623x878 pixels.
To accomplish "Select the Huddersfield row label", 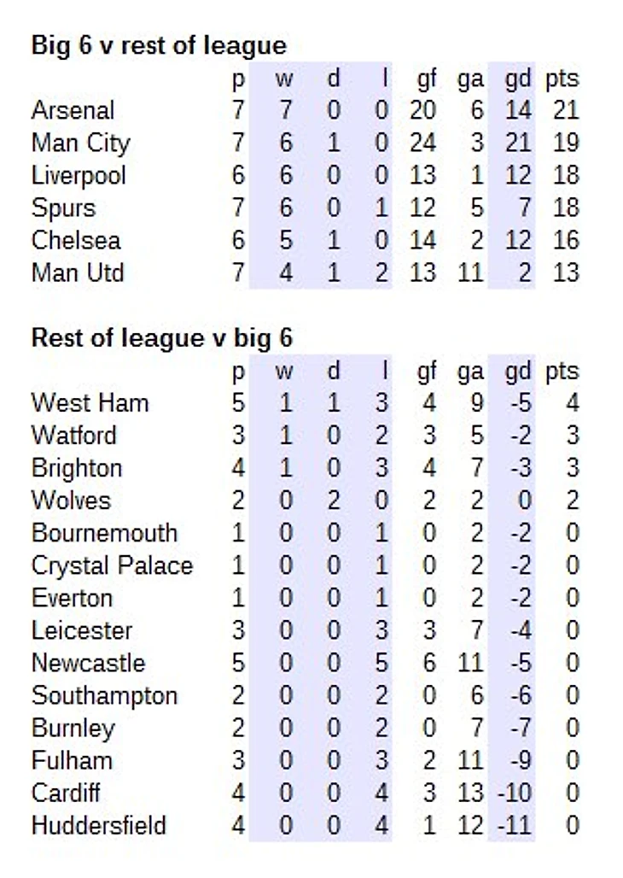I will (98, 826).
